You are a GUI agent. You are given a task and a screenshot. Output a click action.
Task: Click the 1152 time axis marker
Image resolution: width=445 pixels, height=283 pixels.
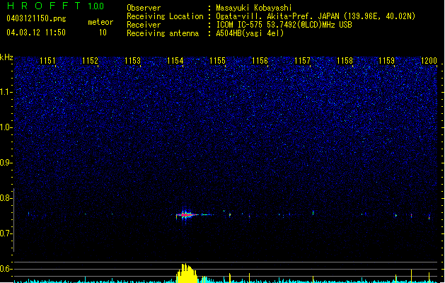(90, 61)
